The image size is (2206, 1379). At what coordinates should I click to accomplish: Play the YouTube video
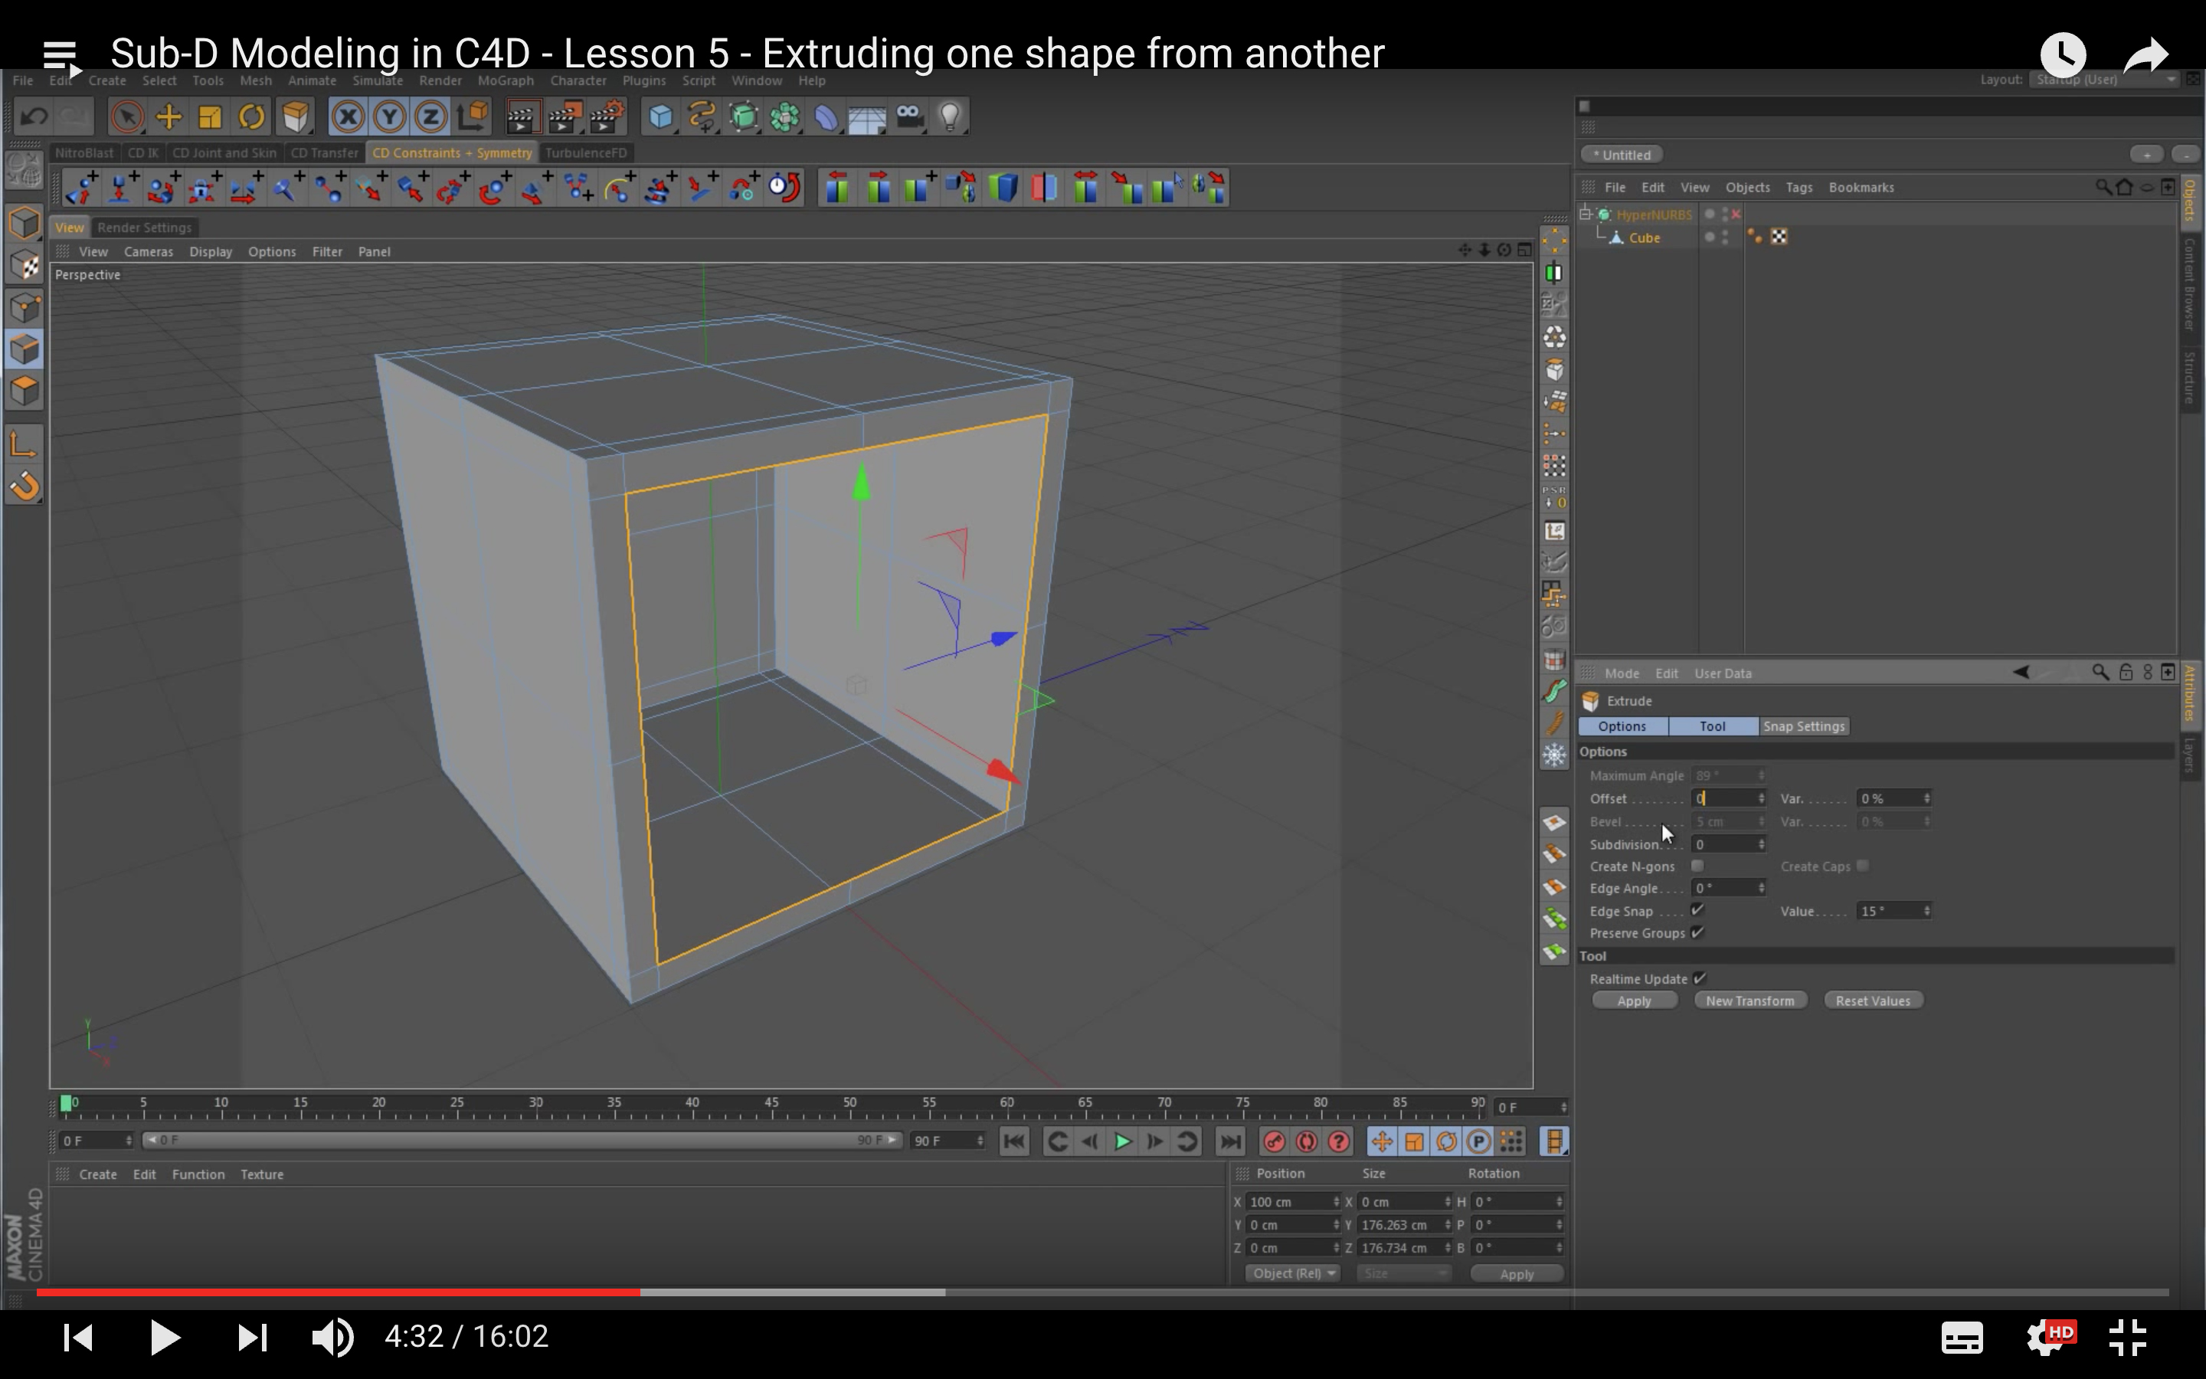[x=164, y=1337]
